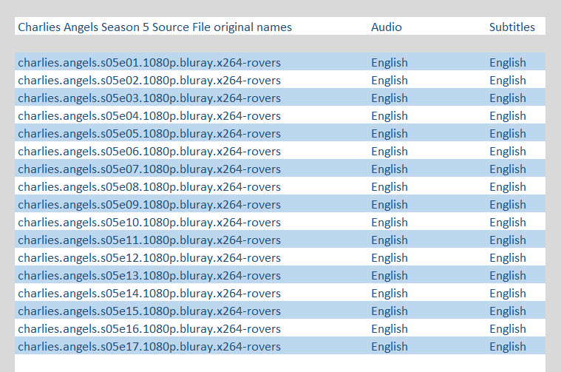Select the Audio 'English' cell for s05e05
The image size is (561, 372).
click(390, 134)
